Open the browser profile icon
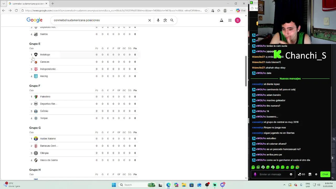 [x=225, y=10]
